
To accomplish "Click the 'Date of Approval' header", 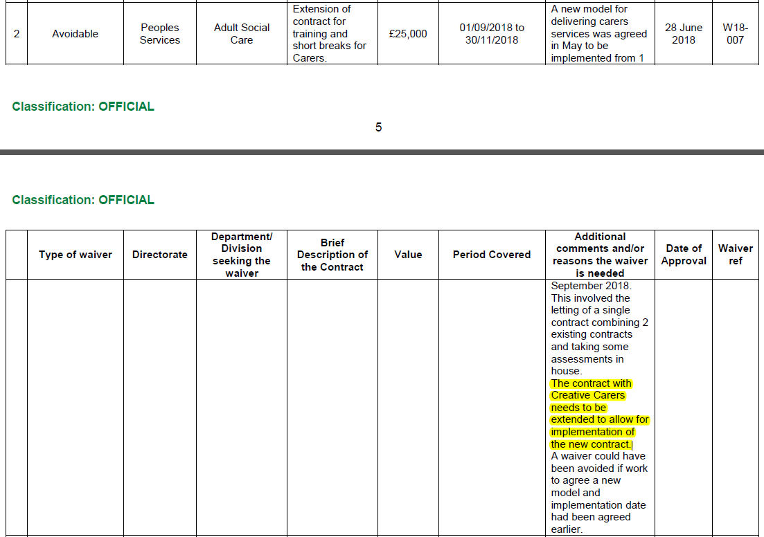I will tap(684, 255).
